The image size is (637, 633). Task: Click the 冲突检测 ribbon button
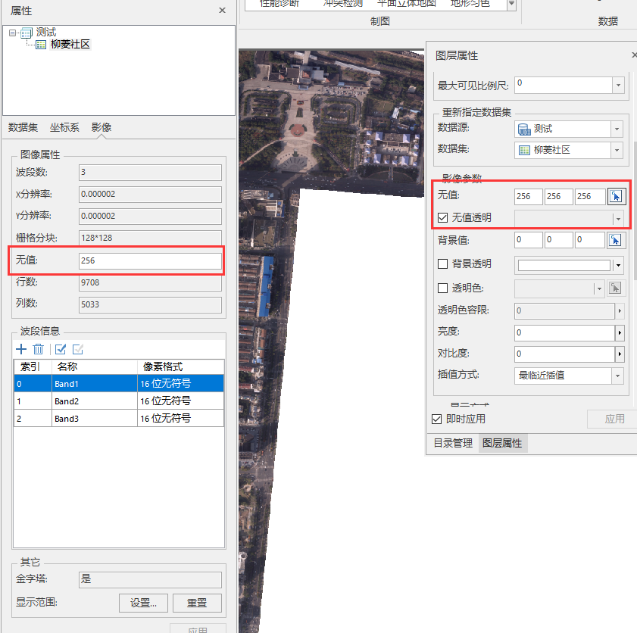click(343, 4)
